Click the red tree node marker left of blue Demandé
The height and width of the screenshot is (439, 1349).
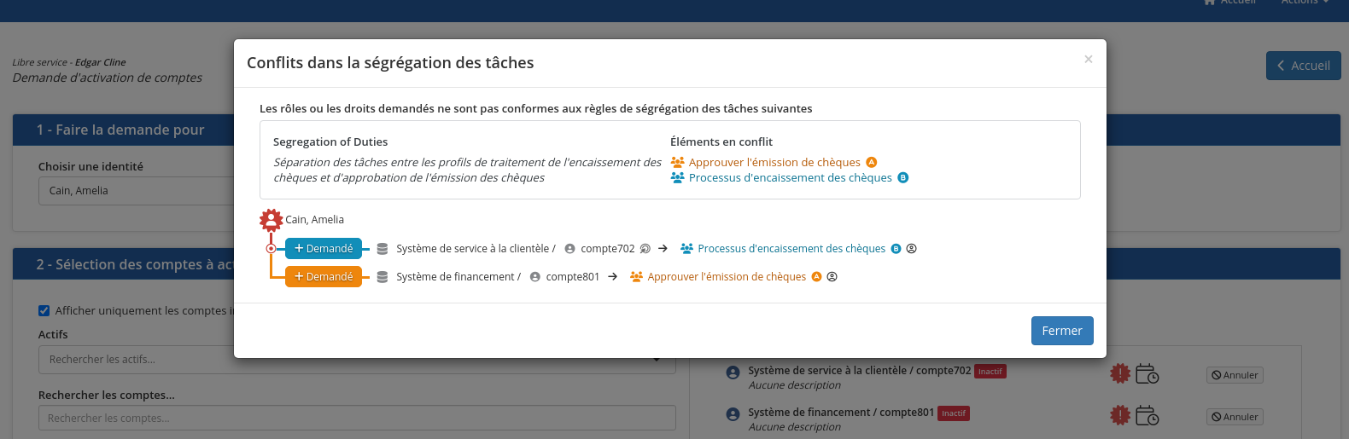pos(271,249)
